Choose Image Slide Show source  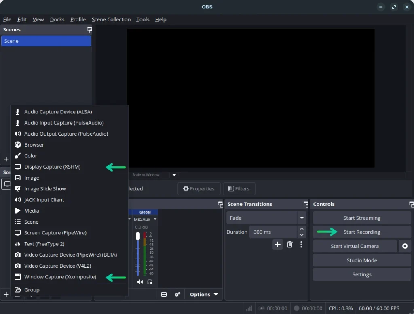point(69,189)
